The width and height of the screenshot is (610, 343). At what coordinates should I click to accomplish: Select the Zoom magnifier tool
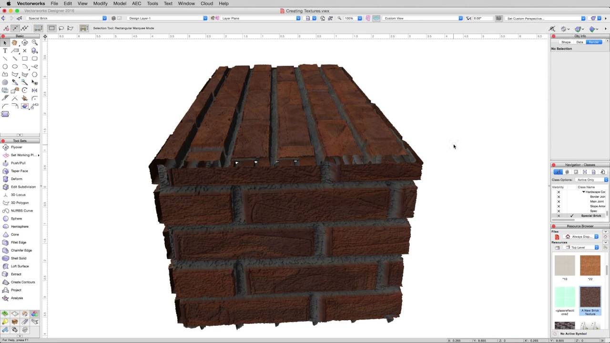coord(34,42)
